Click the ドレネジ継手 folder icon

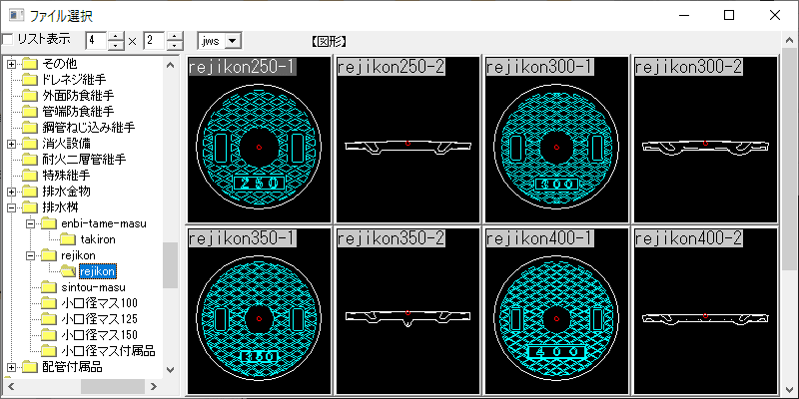[30, 80]
